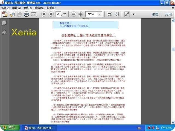Click the vertical scrollbar thumb
Screen dimensions: 175x131
click(x=173, y=49)
